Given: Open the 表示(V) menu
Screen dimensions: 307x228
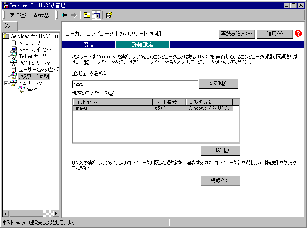Looking at the screenshot, I should pos(41,15).
